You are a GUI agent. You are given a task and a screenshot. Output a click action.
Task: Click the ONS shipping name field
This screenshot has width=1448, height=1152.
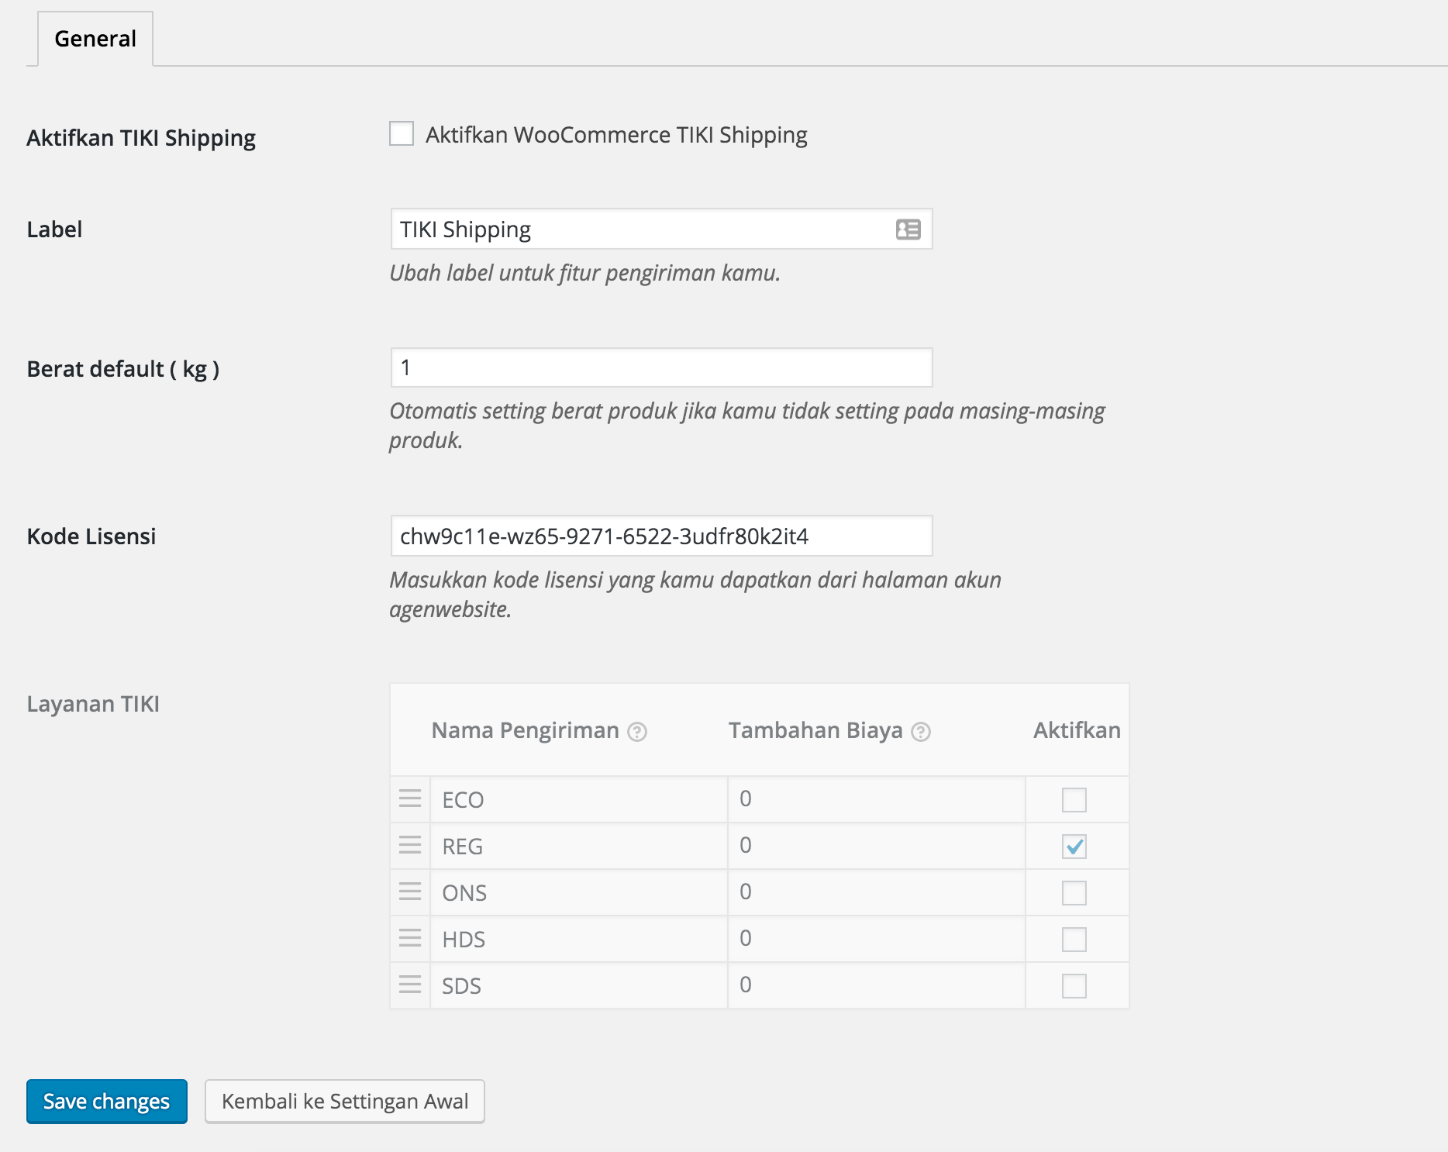coord(579,892)
